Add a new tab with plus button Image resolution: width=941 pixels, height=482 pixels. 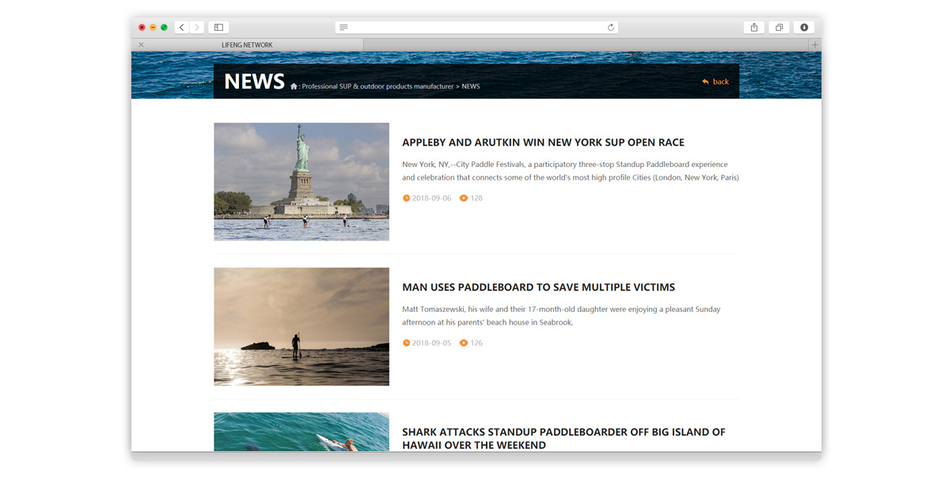(x=814, y=45)
